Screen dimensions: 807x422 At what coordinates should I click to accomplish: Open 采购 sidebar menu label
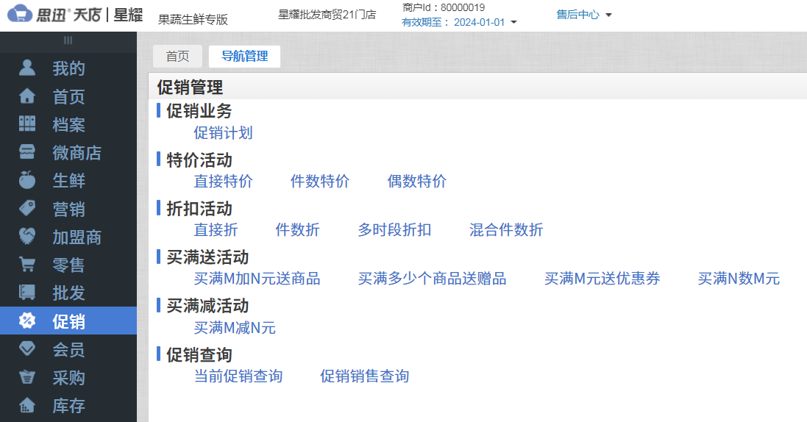[x=68, y=378]
